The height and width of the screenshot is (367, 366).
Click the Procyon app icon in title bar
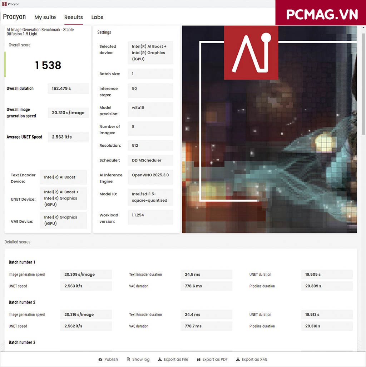pyautogui.click(x=4, y=5)
